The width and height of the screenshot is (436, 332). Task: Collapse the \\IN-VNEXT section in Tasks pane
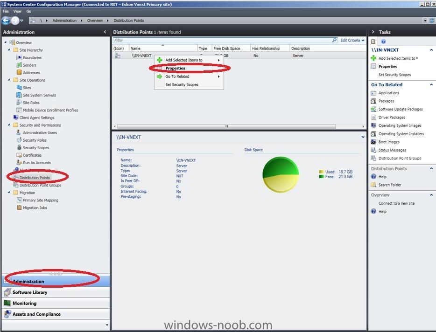click(x=431, y=50)
